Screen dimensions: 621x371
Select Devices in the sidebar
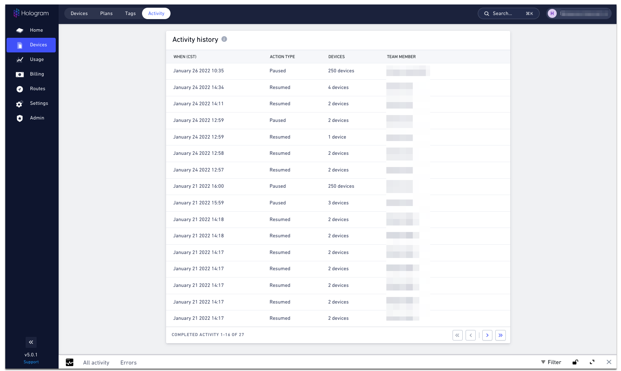(31, 45)
